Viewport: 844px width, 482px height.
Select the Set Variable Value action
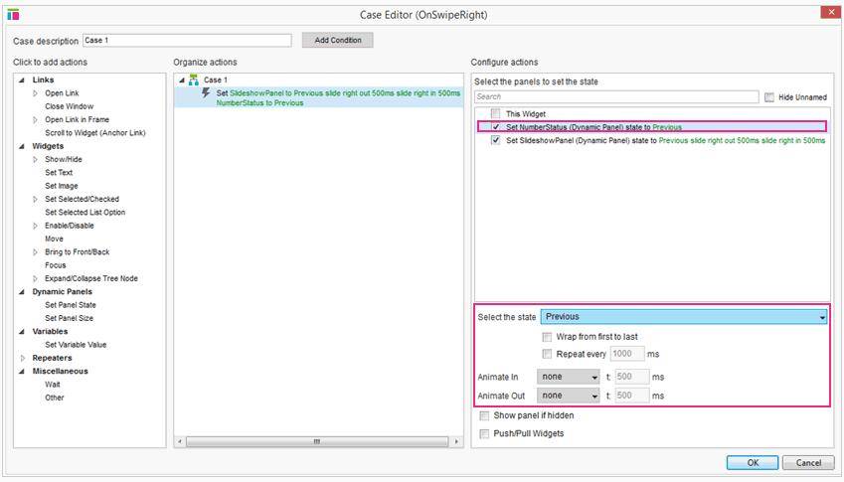click(75, 345)
